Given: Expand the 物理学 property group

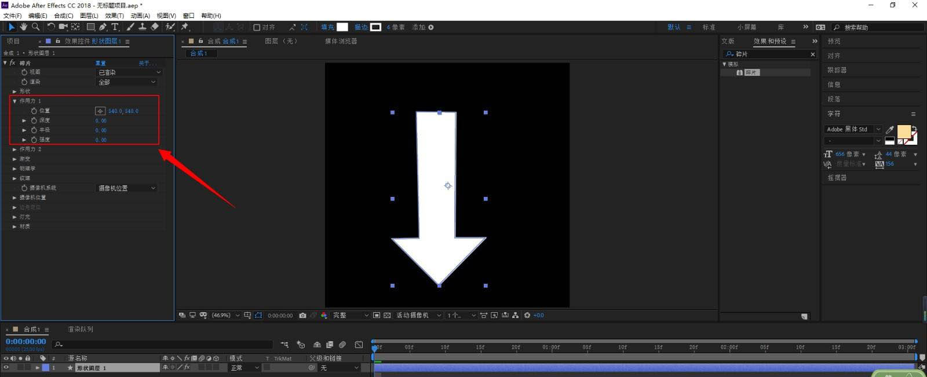Looking at the screenshot, I should pyautogui.click(x=14, y=169).
